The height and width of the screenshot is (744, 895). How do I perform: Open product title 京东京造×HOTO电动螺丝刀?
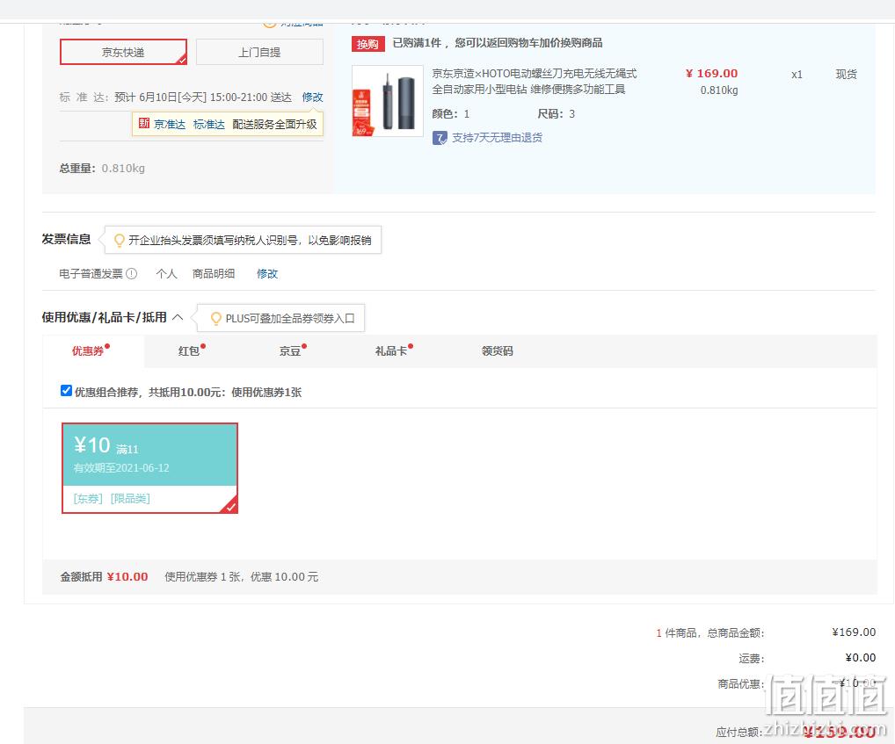click(x=535, y=81)
